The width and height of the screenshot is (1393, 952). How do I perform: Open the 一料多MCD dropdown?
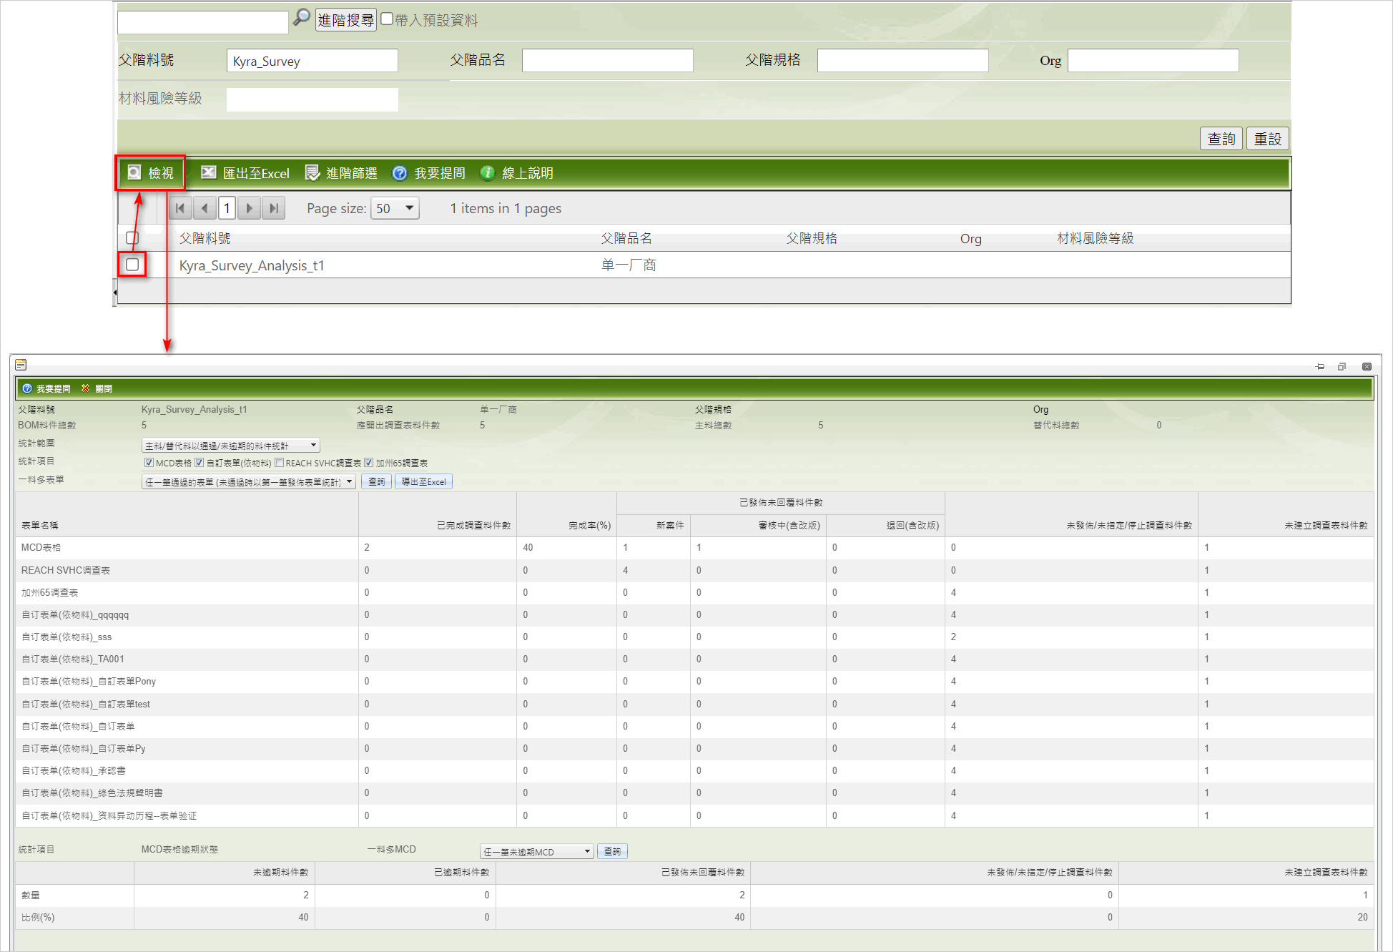(x=537, y=851)
